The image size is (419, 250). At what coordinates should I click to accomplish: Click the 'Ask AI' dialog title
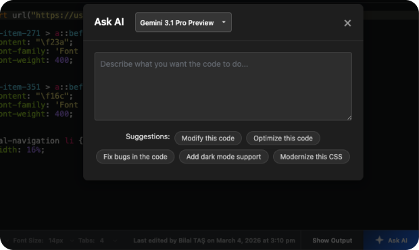(109, 22)
